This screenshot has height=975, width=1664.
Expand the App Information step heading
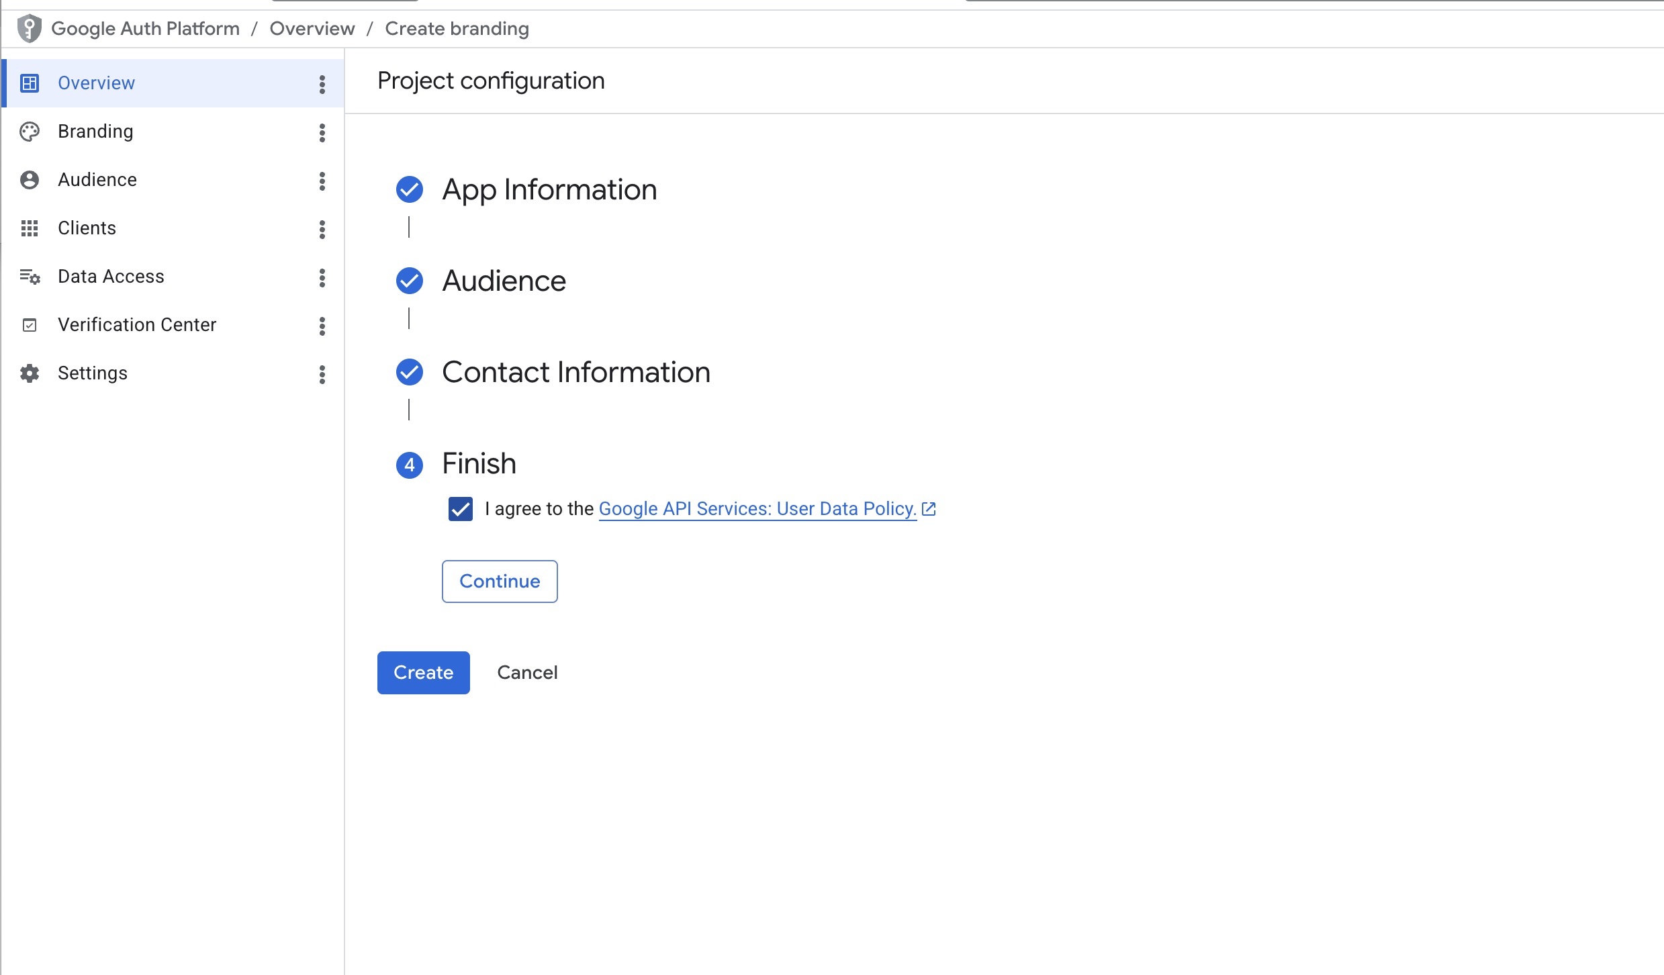pos(549,189)
